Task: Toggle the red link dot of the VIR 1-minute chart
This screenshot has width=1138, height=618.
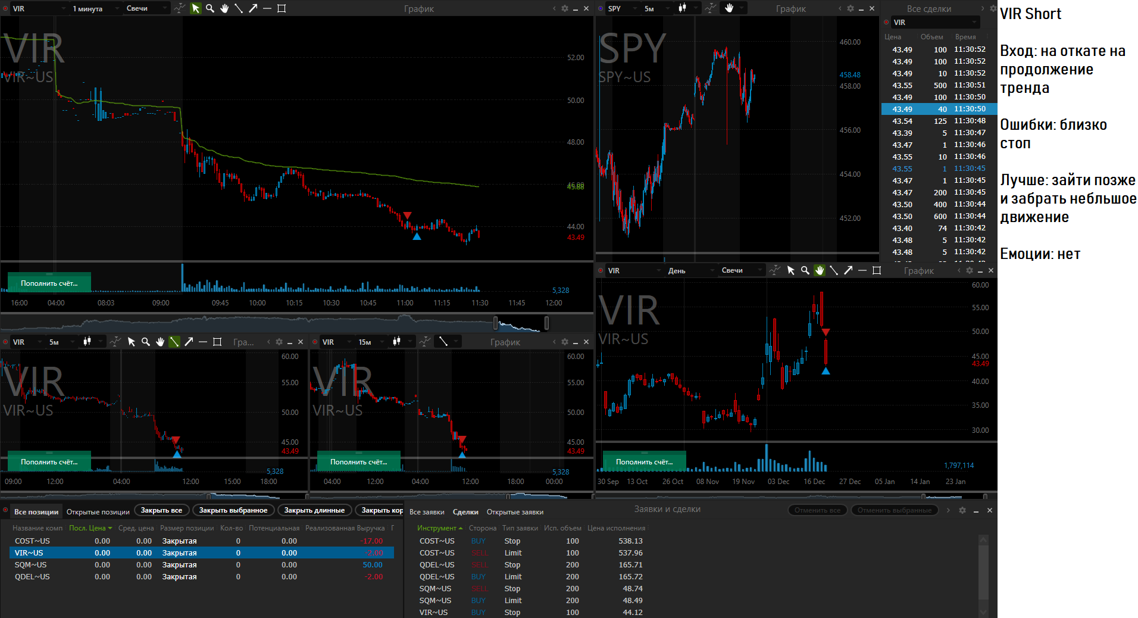Action: (x=5, y=8)
